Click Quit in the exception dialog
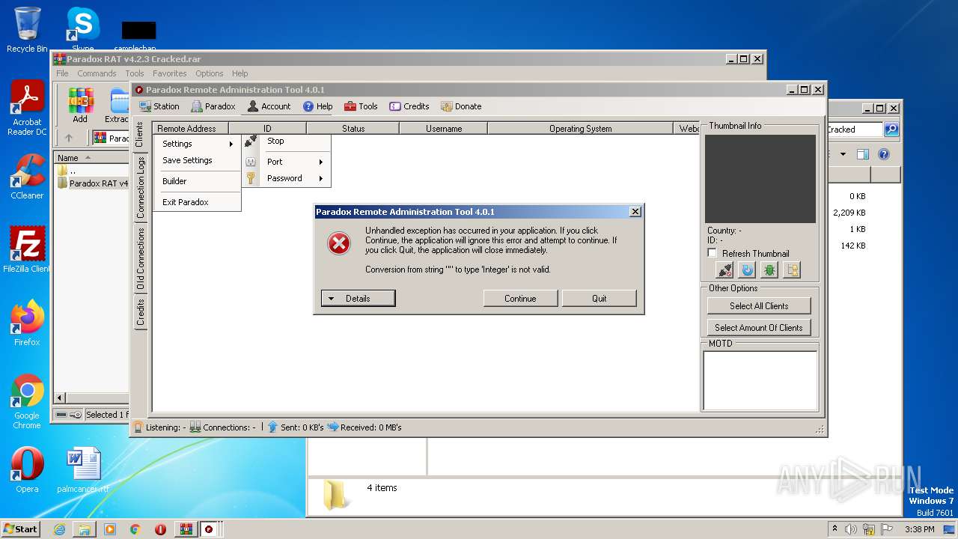 click(599, 298)
